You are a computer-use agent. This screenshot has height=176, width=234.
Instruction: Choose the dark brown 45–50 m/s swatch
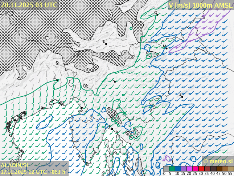219,169
